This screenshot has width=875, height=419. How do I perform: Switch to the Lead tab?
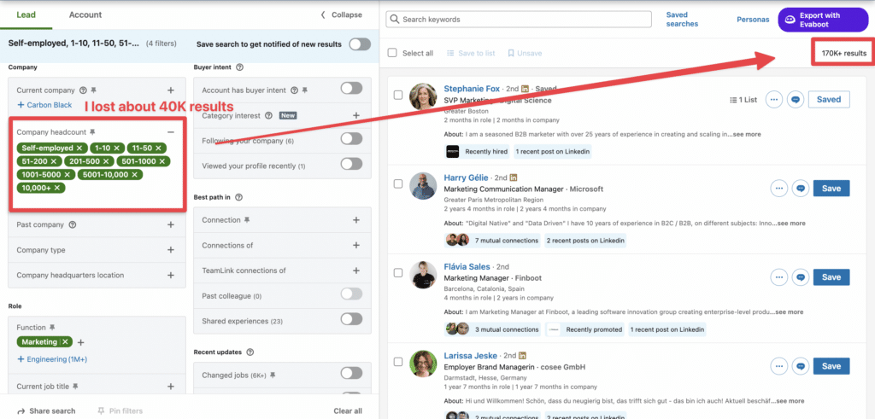pos(26,15)
